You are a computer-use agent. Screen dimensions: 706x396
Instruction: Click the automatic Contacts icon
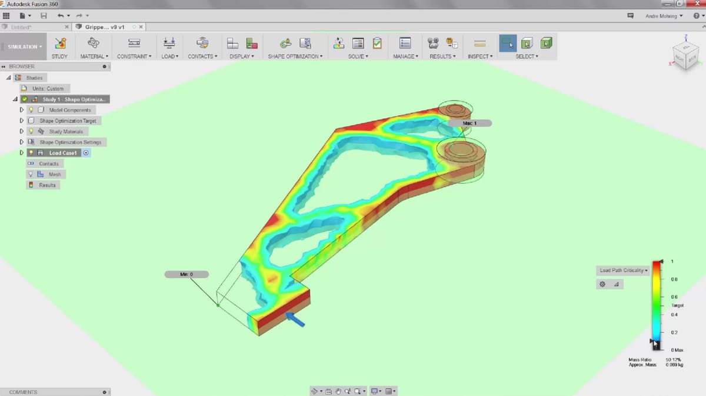point(202,43)
